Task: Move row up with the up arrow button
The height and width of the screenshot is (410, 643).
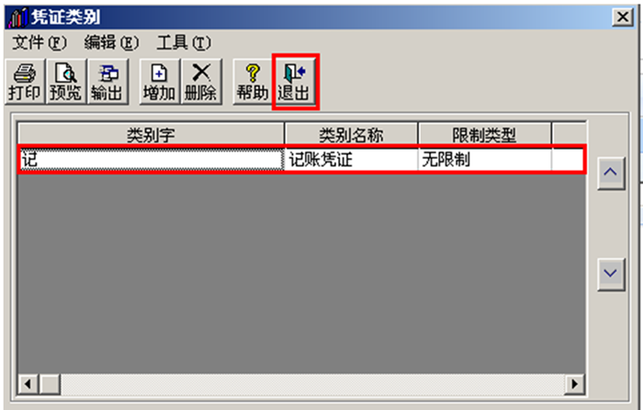Action: point(611,172)
